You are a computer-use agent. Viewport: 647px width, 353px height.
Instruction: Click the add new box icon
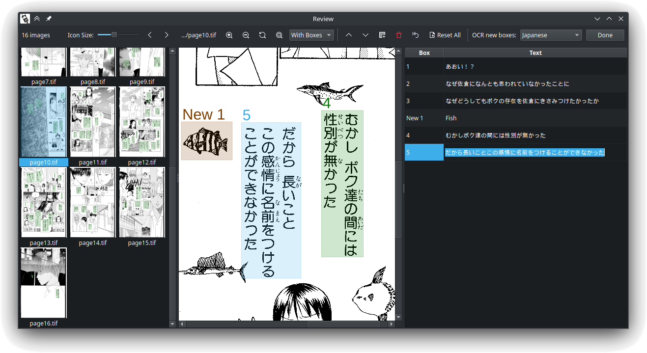[382, 35]
